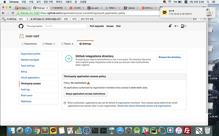Open Organization profile settings
The image size is (219, 136).
pyautogui.click(x=39, y=54)
